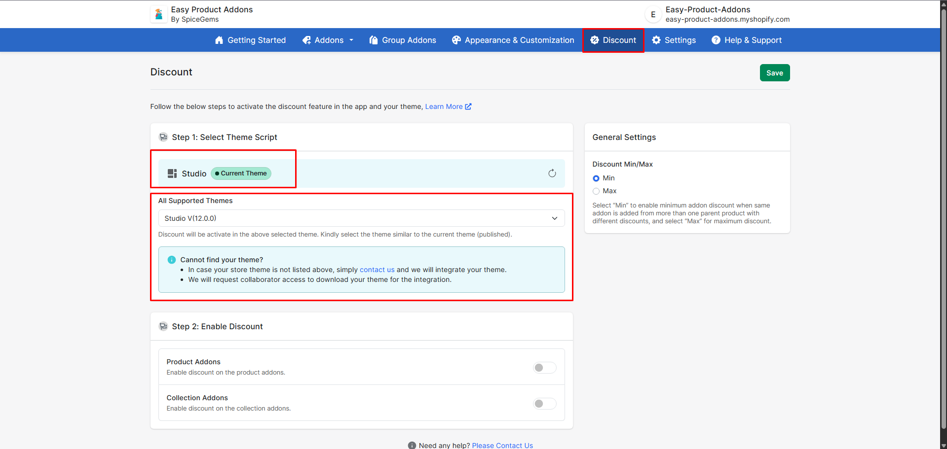Click the Studio theme layout icon
This screenshot has height=449, width=947.
(x=172, y=173)
